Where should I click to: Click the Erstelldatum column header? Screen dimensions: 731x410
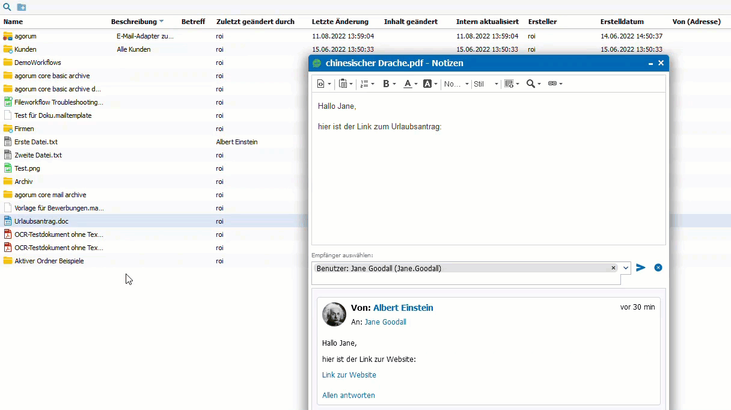pos(622,22)
